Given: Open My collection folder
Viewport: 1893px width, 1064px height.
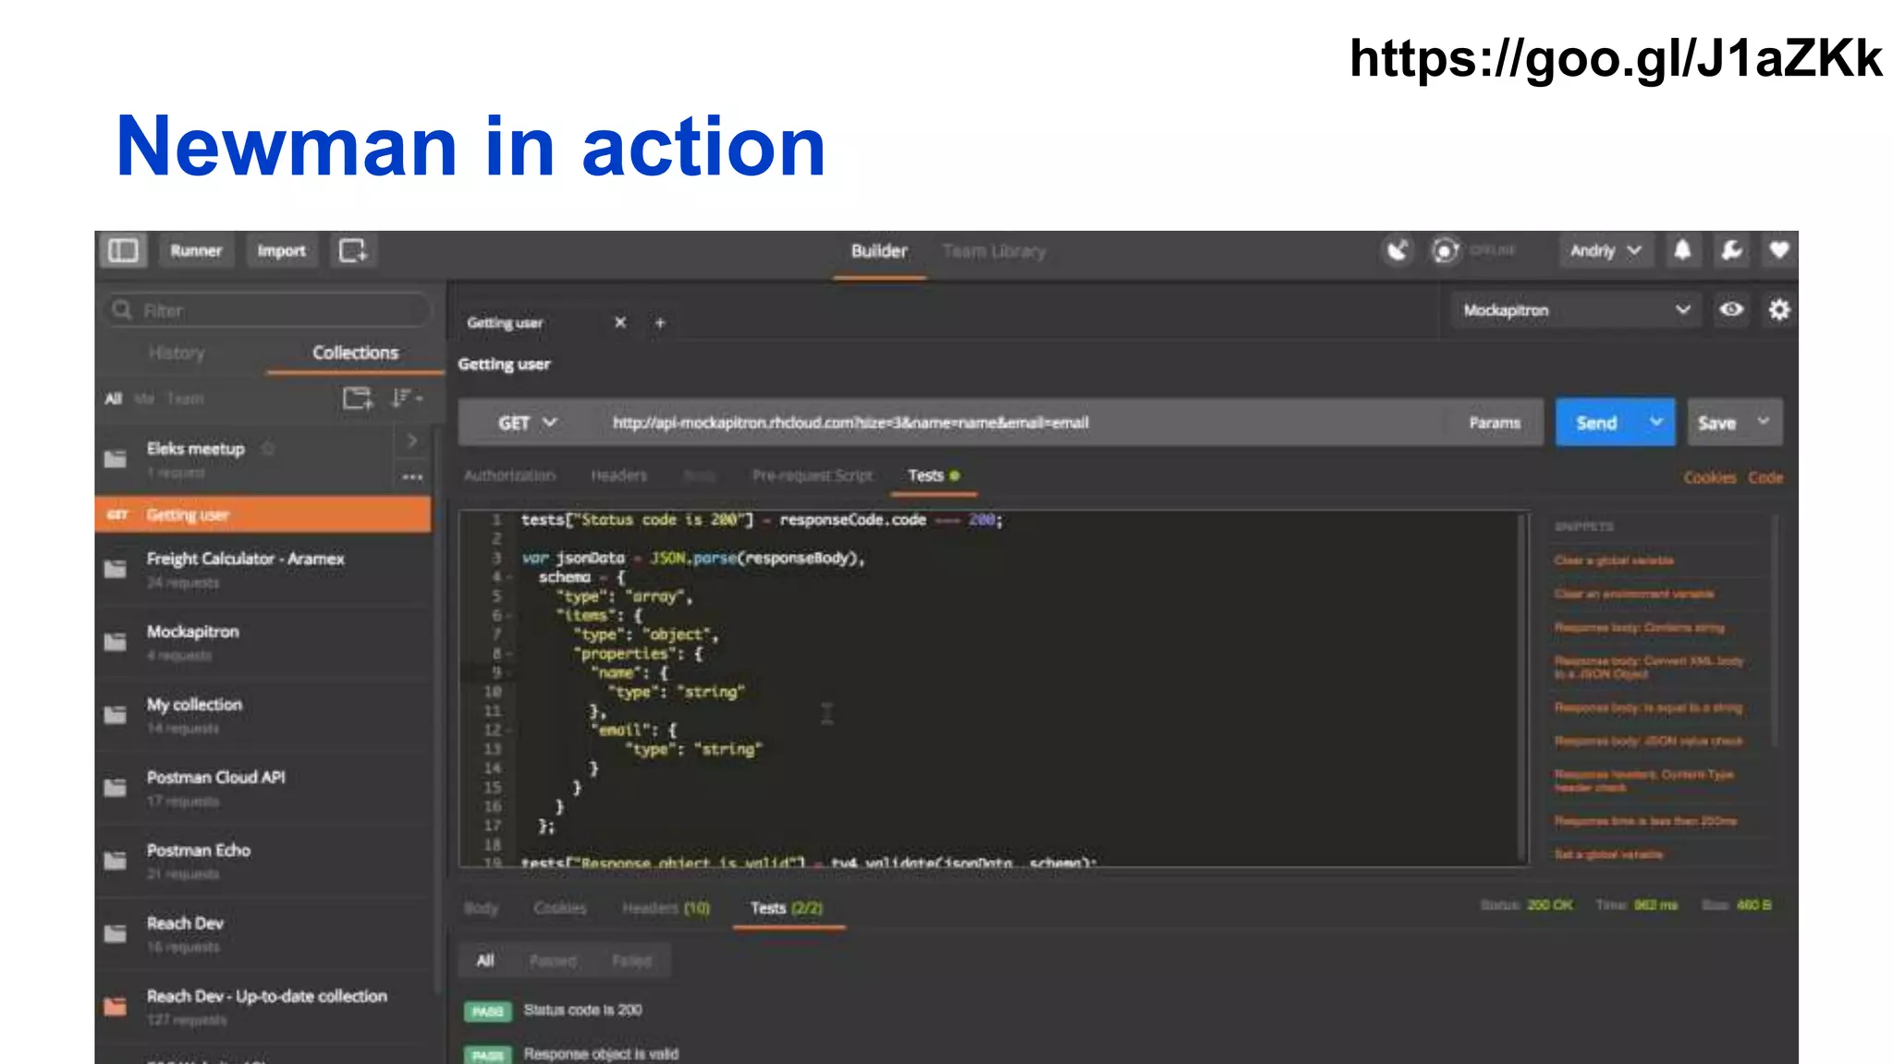Looking at the screenshot, I should pos(263,715).
